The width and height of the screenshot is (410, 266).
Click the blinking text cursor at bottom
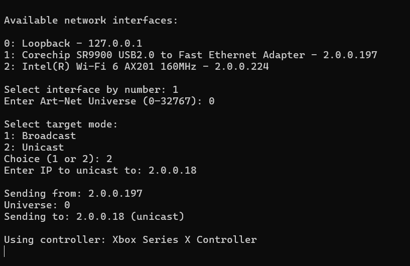[5, 251]
